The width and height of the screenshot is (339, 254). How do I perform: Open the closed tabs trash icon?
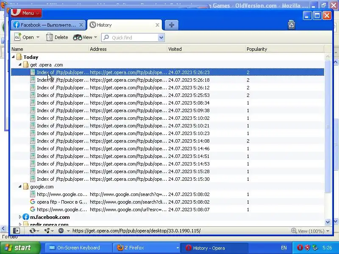point(292,25)
